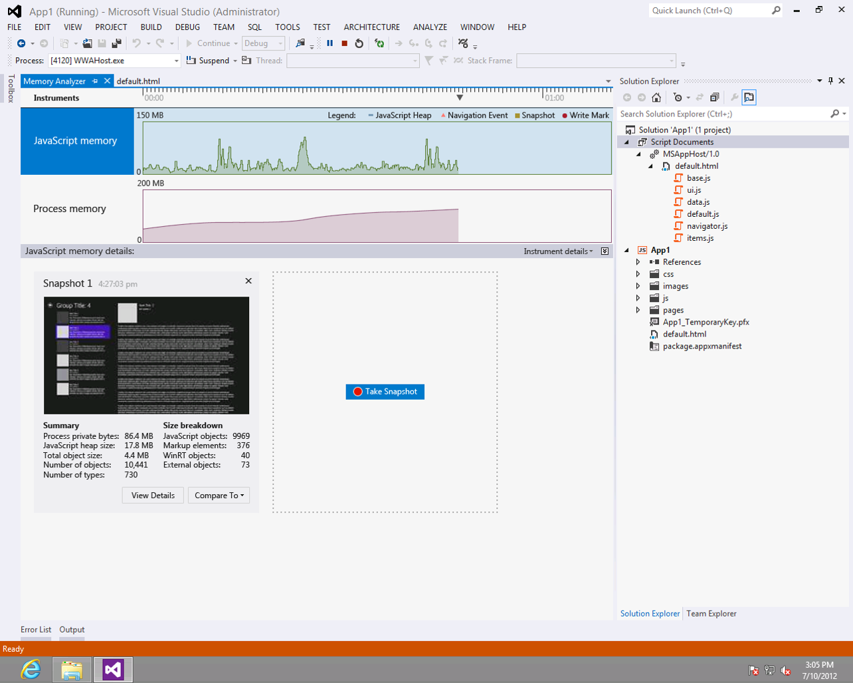Switch to the default.html document tab
Image resolution: width=853 pixels, height=683 pixels.
(138, 81)
